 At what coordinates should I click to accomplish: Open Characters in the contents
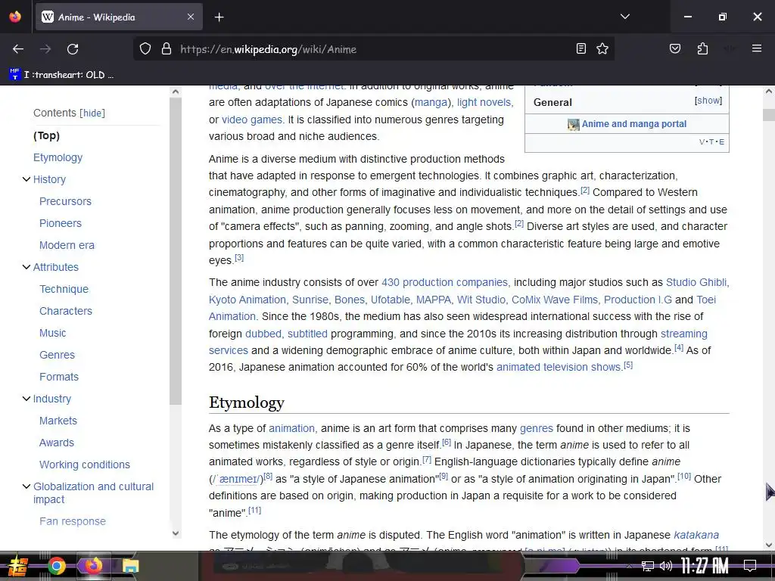tap(66, 311)
